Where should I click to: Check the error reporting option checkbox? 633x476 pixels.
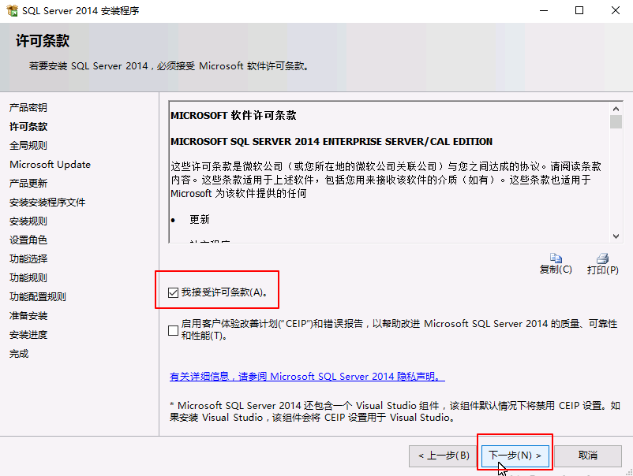point(173,330)
